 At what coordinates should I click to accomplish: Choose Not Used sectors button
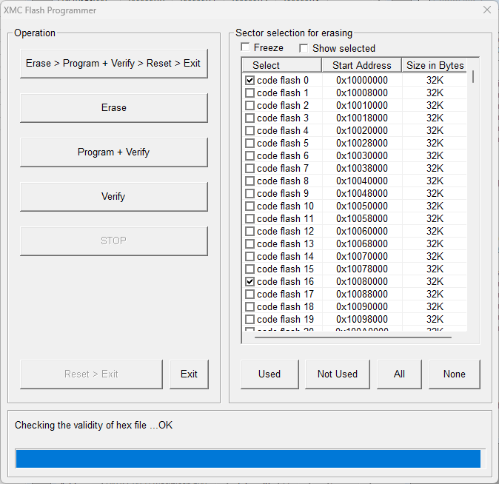point(337,374)
